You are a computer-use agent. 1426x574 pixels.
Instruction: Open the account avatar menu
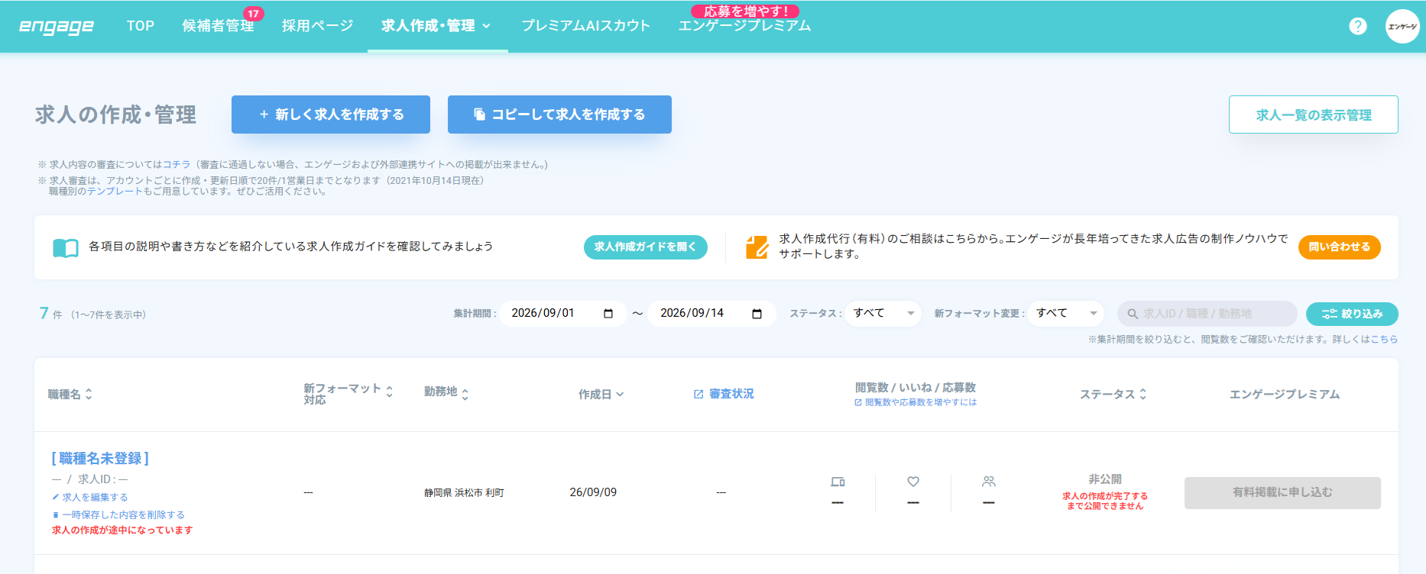(1402, 26)
